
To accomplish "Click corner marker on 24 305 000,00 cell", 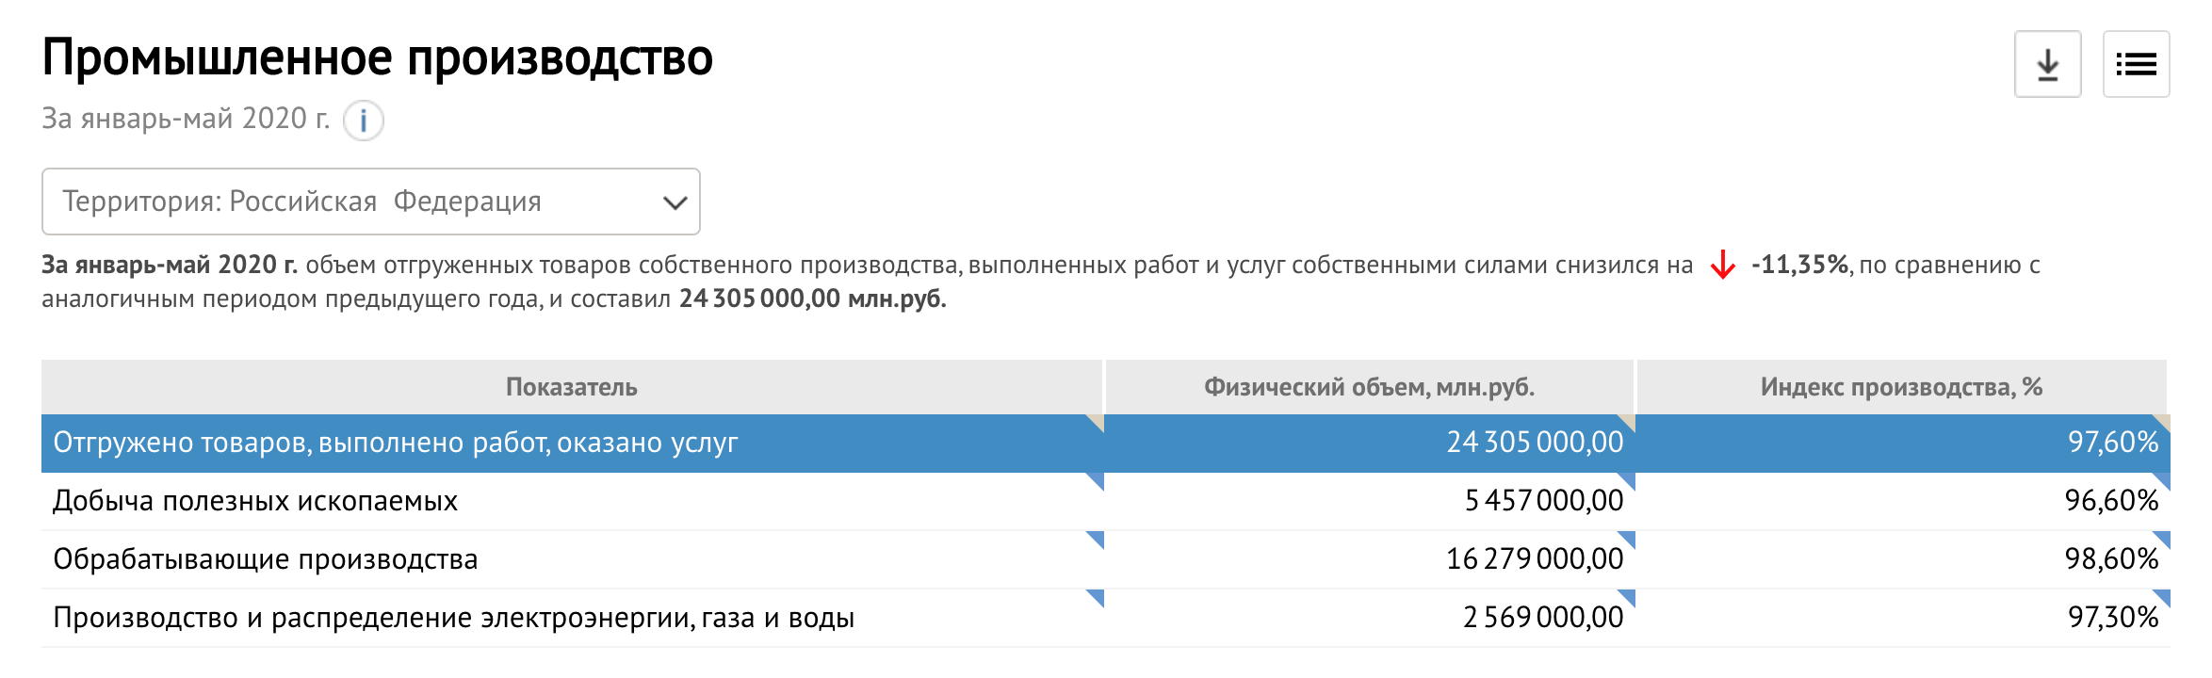I will tap(1627, 422).
